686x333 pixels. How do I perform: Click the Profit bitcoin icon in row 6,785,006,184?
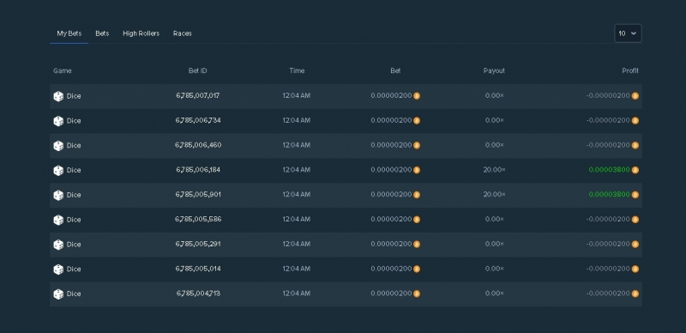(635, 170)
